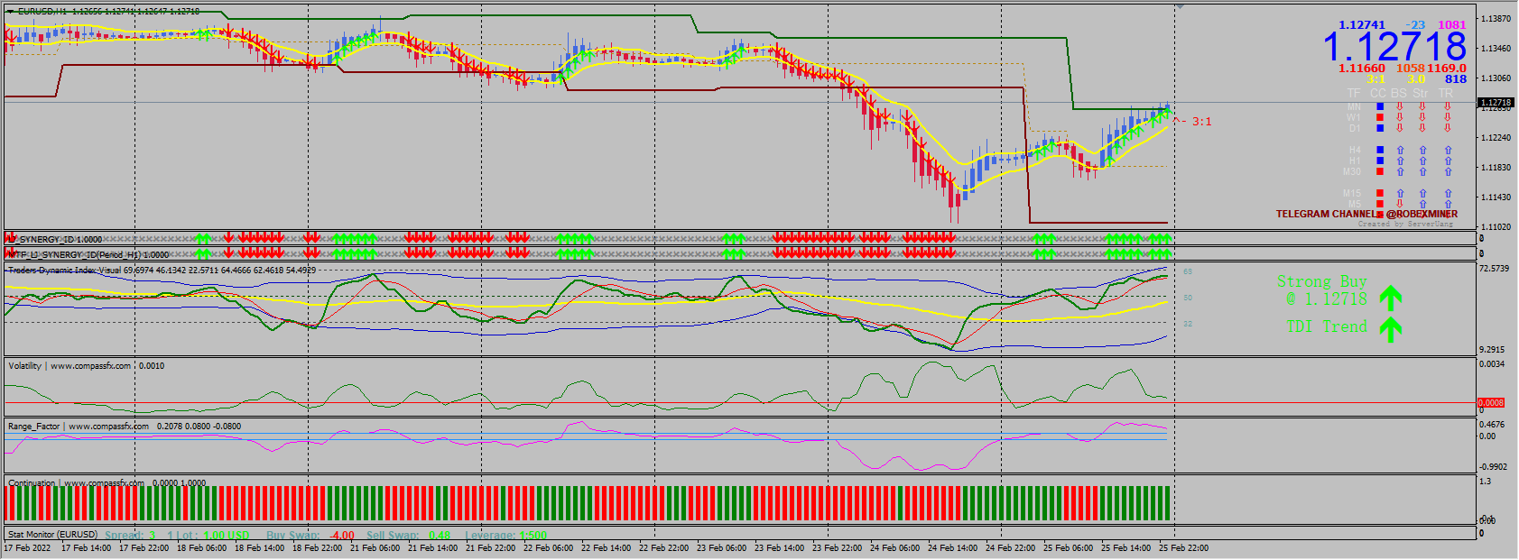Screen dimensions: 1519x560
Task: Click the MN row CC blue square
Action: pyautogui.click(x=1380, y=106)
